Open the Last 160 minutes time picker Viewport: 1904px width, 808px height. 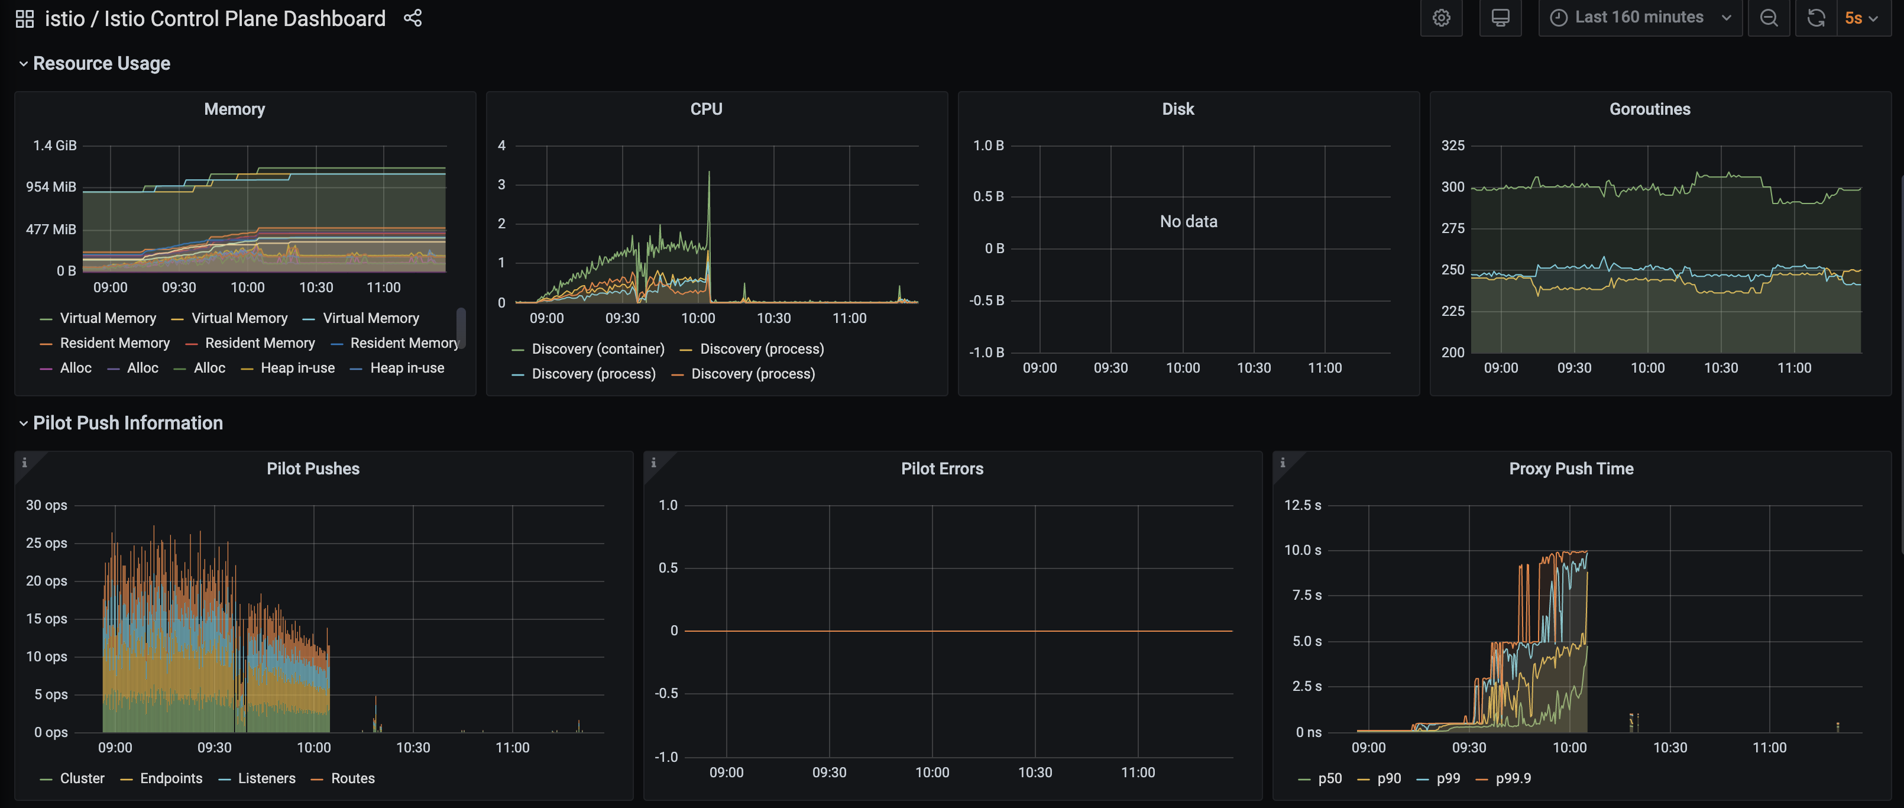1639,18
